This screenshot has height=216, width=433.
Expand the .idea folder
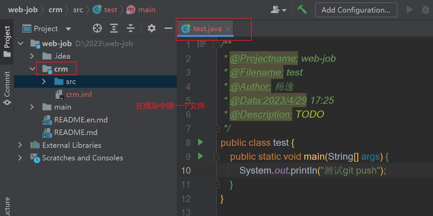32,56
